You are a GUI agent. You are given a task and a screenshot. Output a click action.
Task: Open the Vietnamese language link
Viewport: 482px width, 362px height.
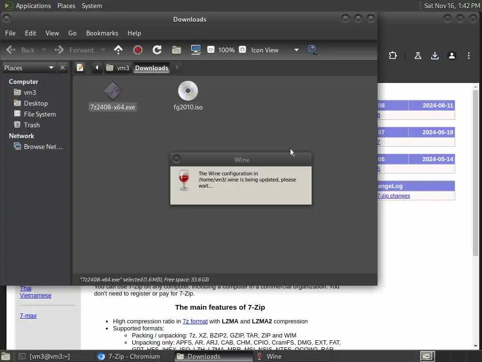tap(36, 295)
